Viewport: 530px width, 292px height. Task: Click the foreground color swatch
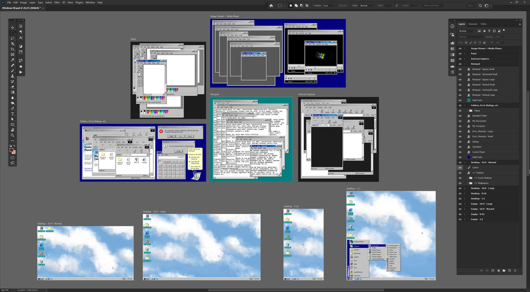tap(12, 150)
